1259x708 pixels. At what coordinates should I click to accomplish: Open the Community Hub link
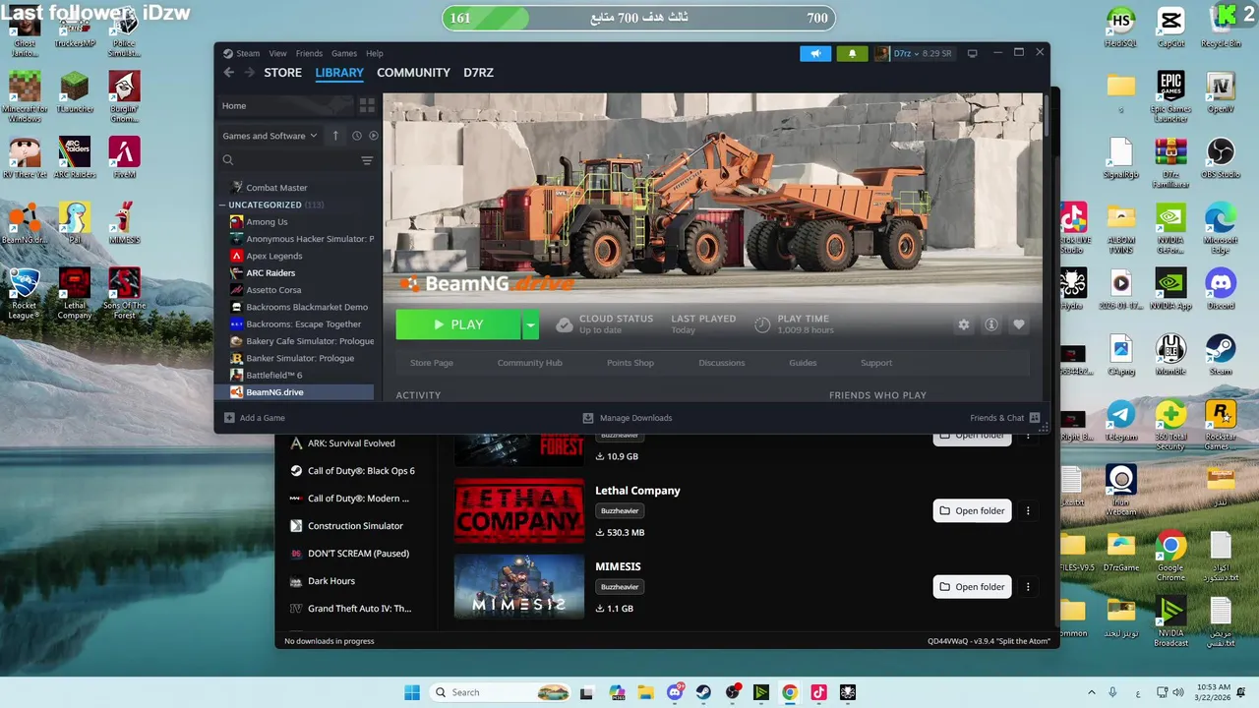530,363
